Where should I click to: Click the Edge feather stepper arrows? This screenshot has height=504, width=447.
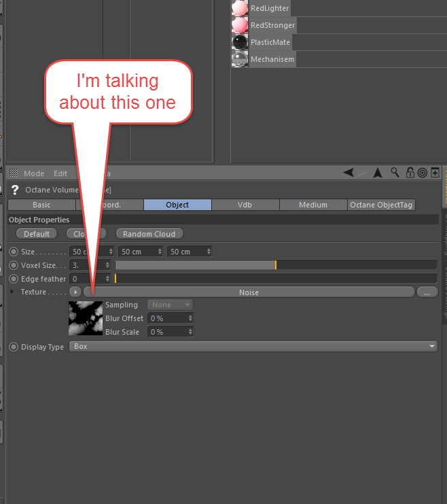pyautogui.click(x=107, y=279)
